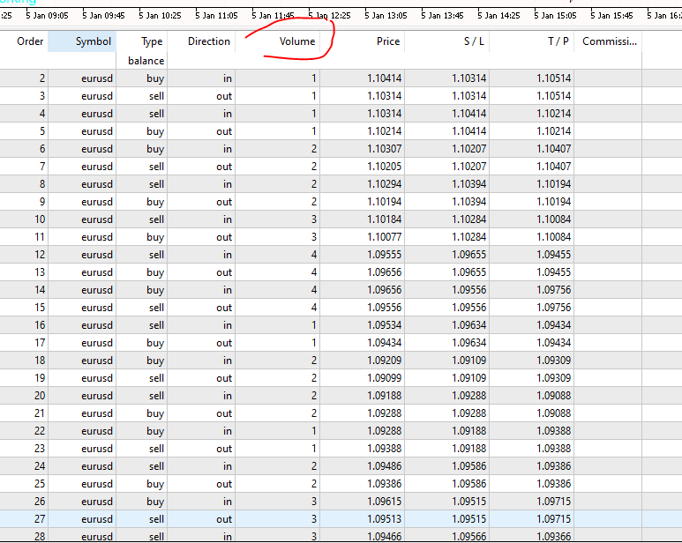682x543 pixels.
Task: Click the 5 Jan 13:05 timeline label
Action: point(386,16)
